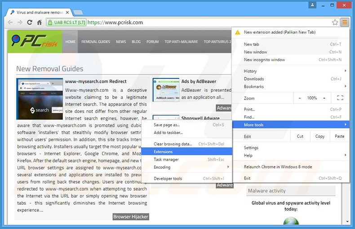Click the page scrollbar down arrow
This screenshot has height=229, width=355.
[x=347, y=221]
